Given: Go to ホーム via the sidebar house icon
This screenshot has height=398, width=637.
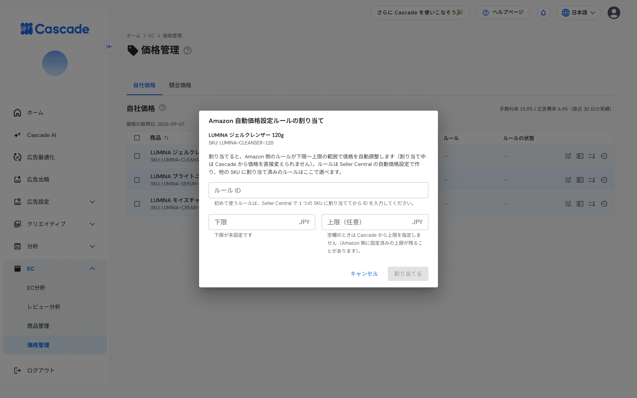Looking at the screenshot, I should pyautogui.click(x=18, y=113).
